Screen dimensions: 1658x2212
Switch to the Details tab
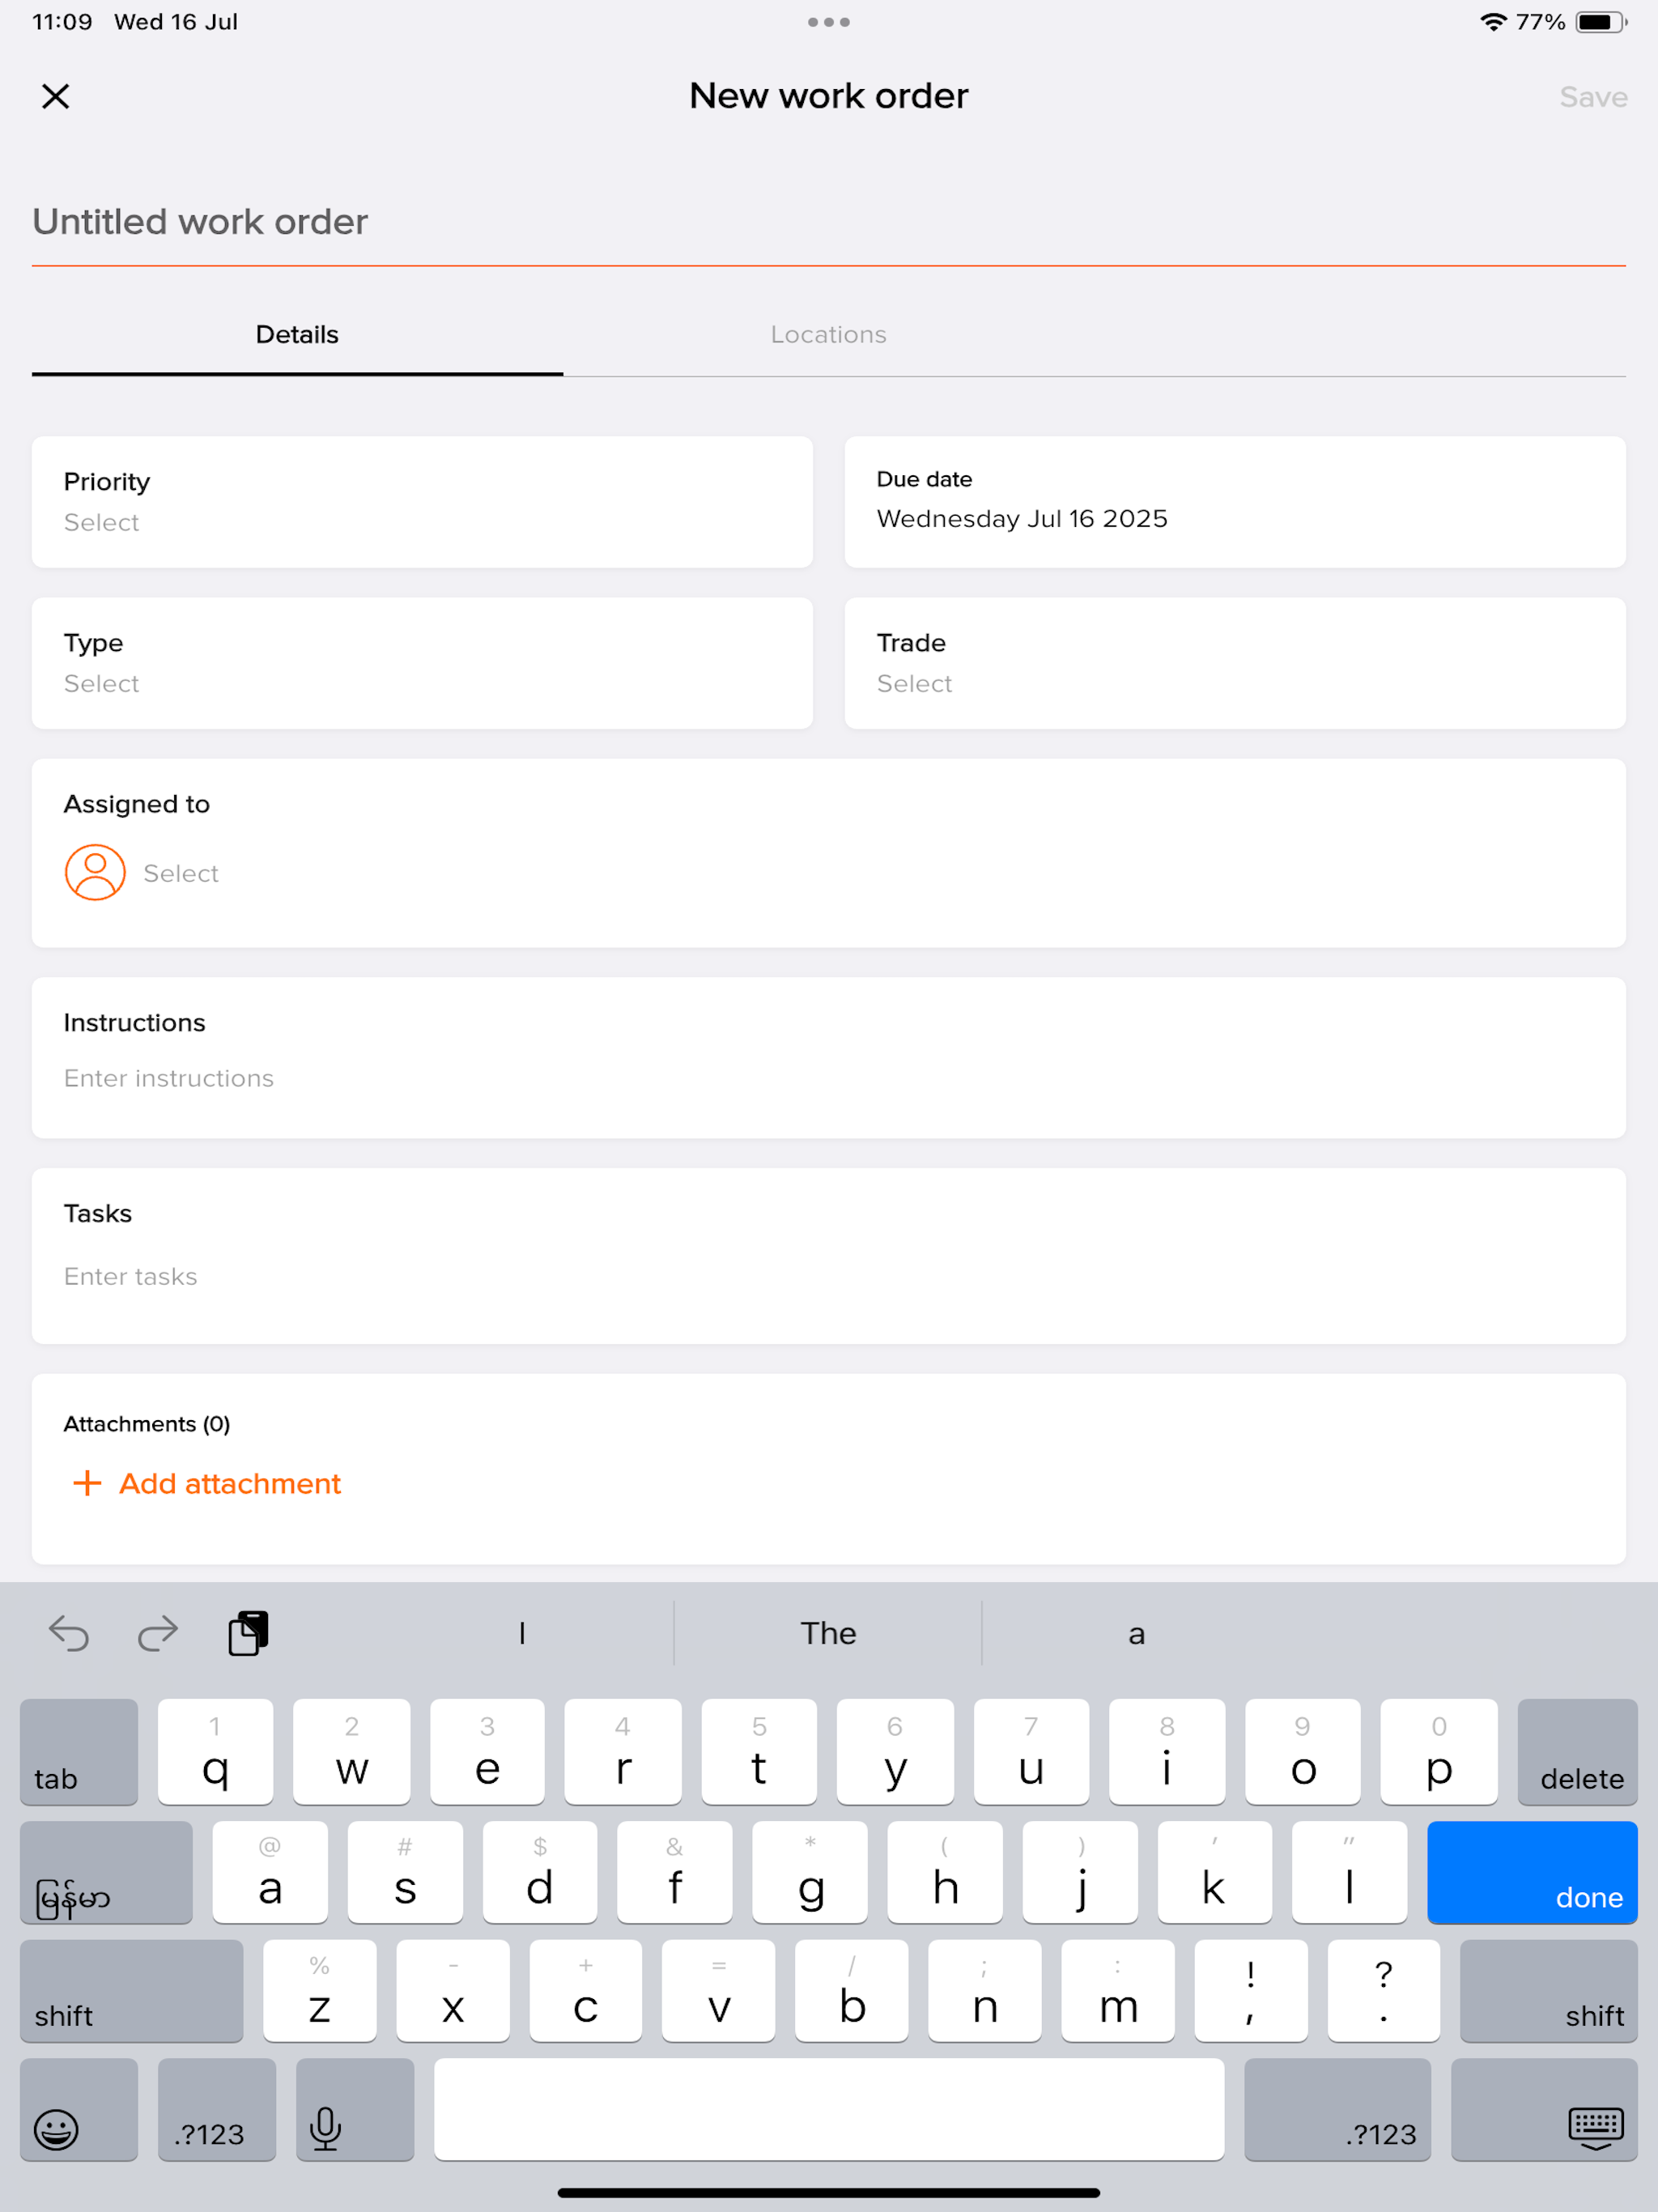pyautogui.click(x=297, y=335)
